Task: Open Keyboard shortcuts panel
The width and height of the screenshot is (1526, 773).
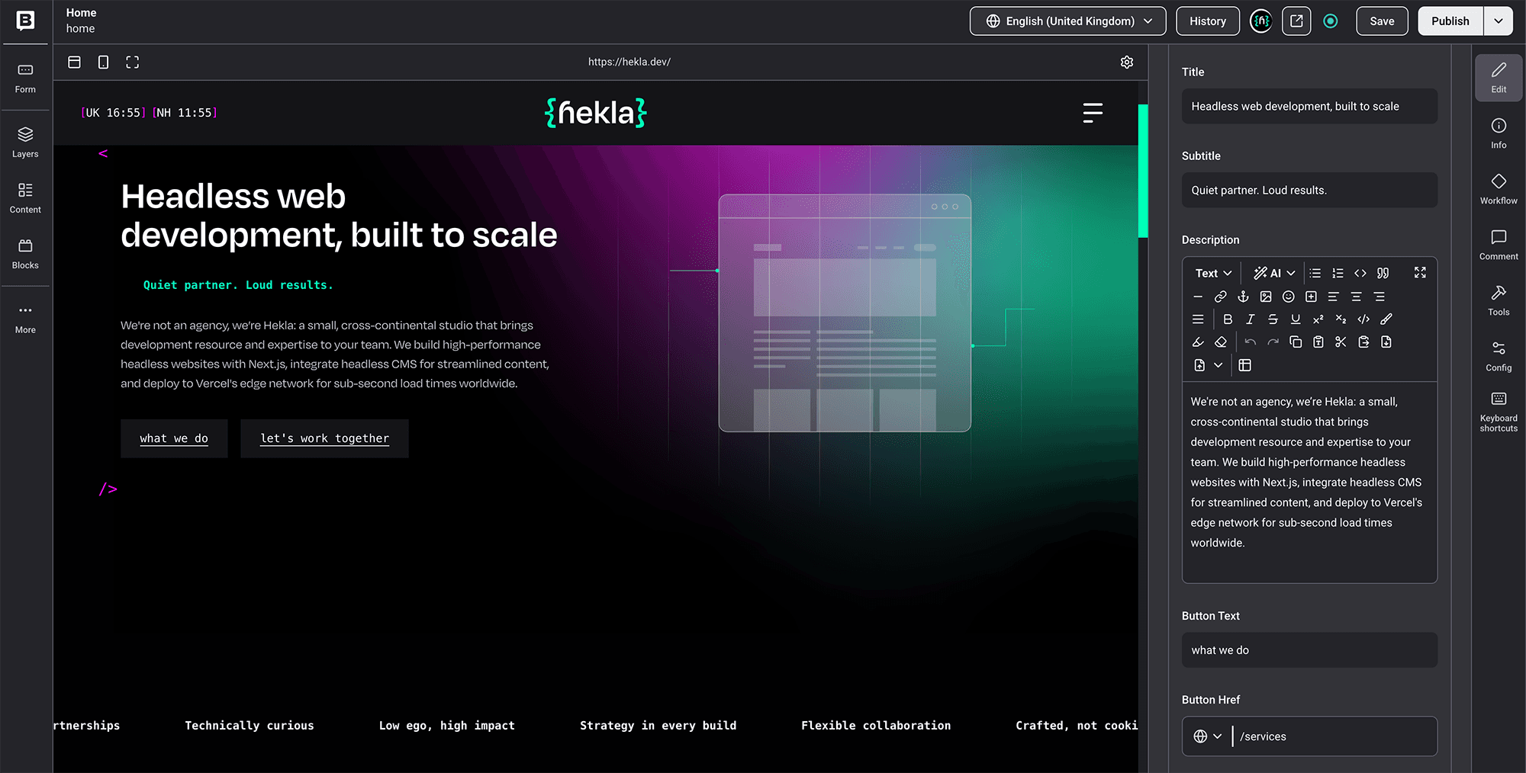Action: coord(1499,412)
